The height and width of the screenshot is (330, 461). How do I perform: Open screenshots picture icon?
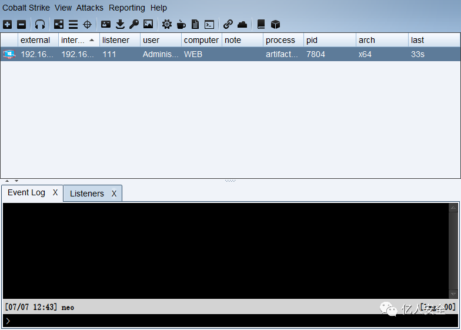[x=148, y=24]
